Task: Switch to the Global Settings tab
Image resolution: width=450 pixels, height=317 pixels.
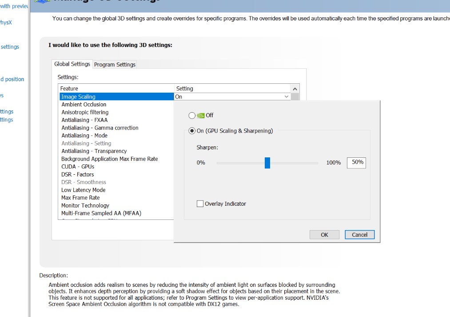Action: [x=72, y=64]
